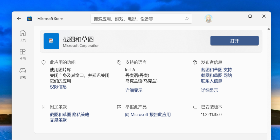The width and height of the screenshot is (280, 140).
Task: Click the shield icon beside 此应用的功能
Action: pos(44,62)
